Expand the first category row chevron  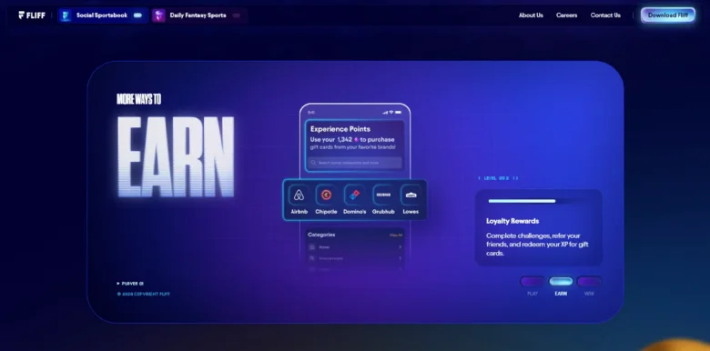pyautogui.click(x=400, y=247)
